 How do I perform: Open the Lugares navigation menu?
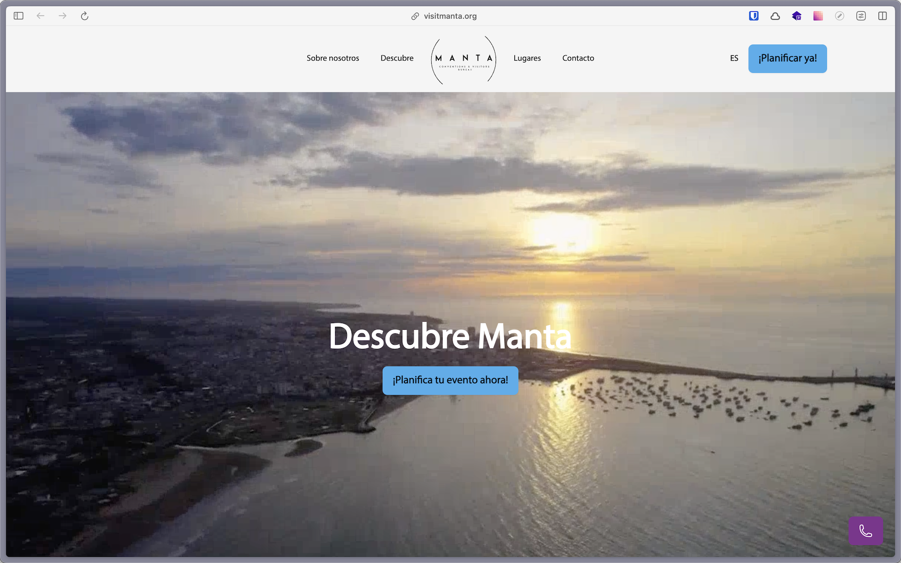pos(527,58)
